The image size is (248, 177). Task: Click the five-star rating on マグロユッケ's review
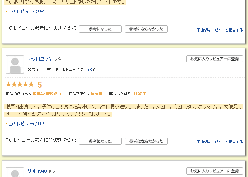[20, 85]
